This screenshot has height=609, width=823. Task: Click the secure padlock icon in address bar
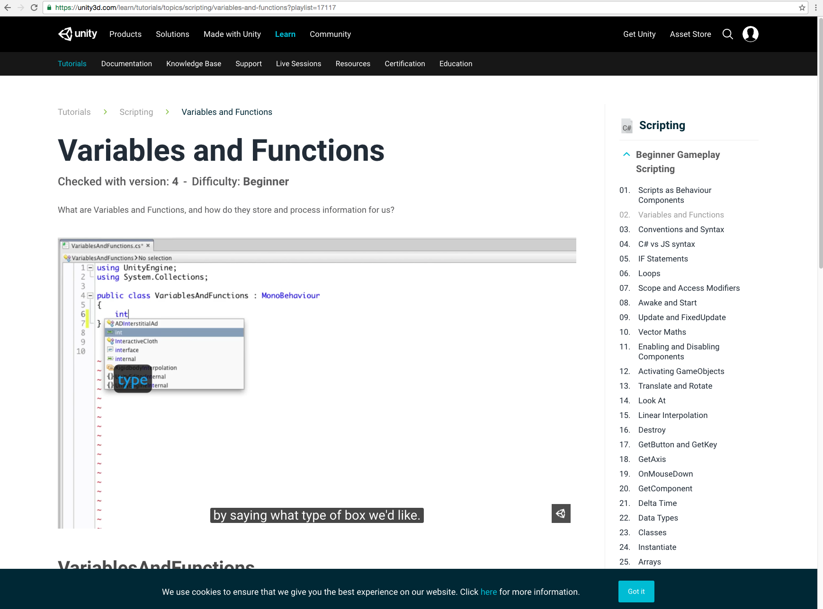(x=49, y=8)
